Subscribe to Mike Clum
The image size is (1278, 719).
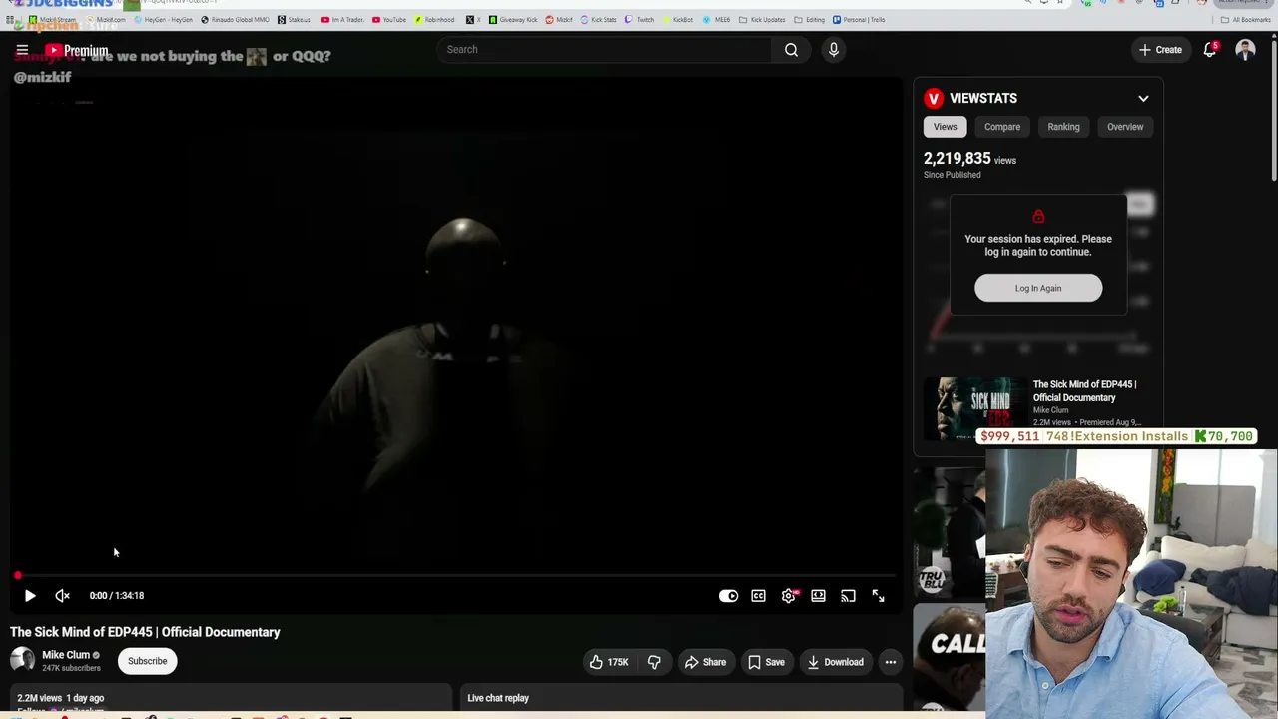coord(147,661)
